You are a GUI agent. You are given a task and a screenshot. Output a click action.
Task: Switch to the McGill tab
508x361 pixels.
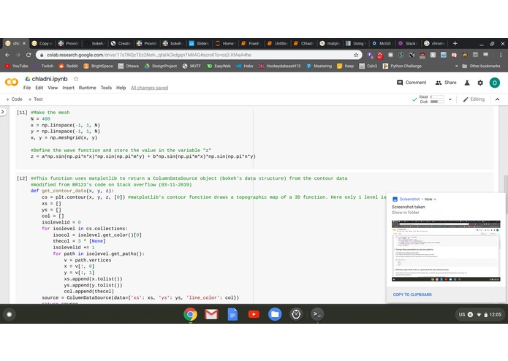coord(382,43)
